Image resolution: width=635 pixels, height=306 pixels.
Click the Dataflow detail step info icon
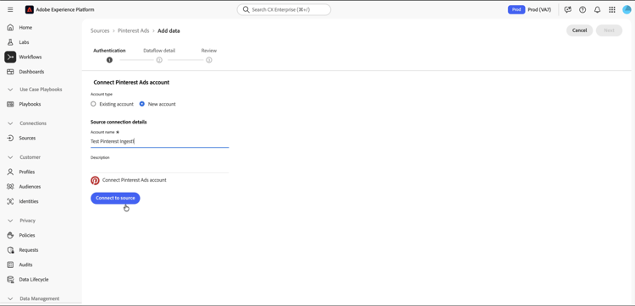coord(159,60)
